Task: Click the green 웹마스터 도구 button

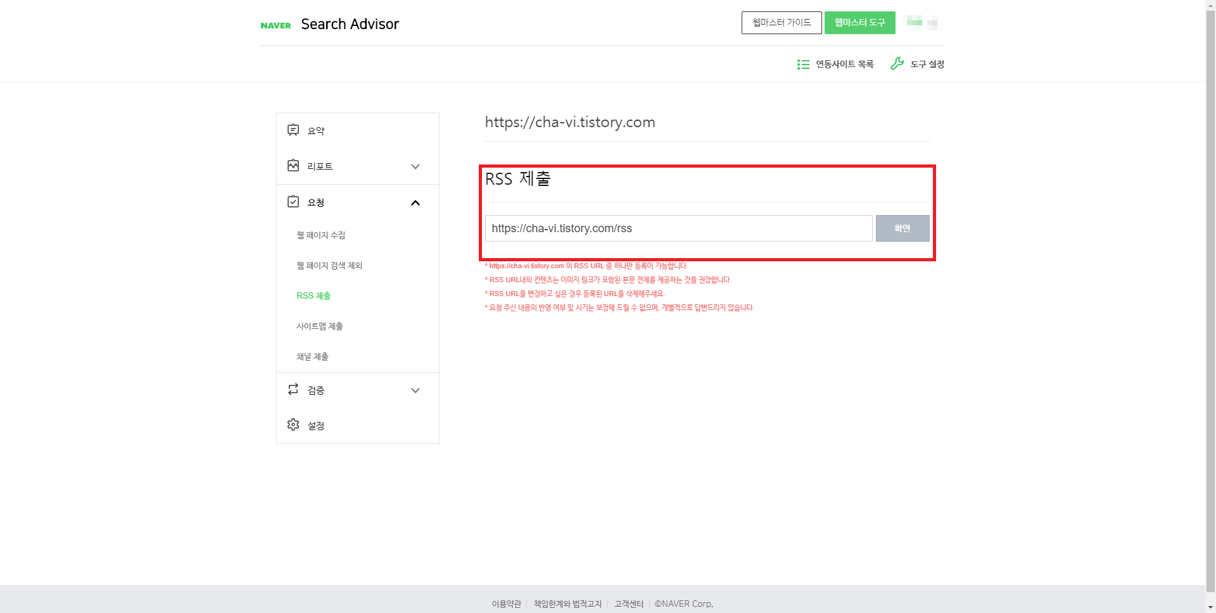Action: pyautogui.click(x=859, y=23)
